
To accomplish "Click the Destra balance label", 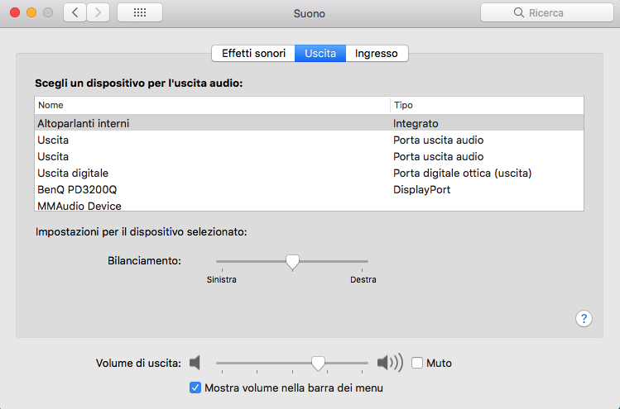I will [363, 279].
